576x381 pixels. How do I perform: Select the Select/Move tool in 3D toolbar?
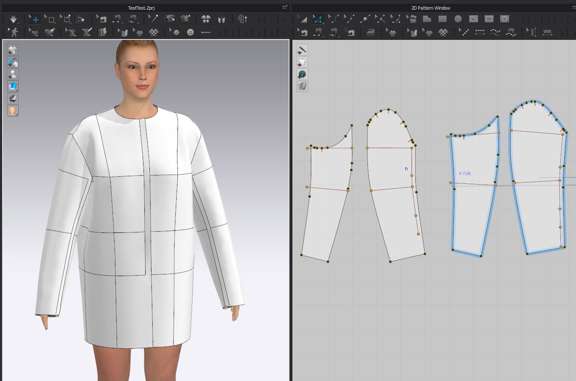[x=35, y=19]
